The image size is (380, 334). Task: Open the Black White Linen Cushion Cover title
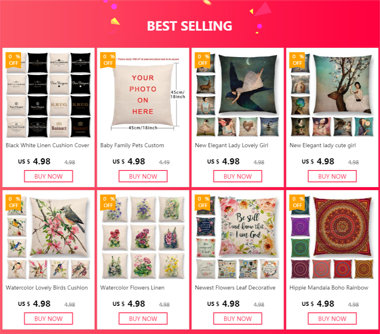(x=47, y=145)
